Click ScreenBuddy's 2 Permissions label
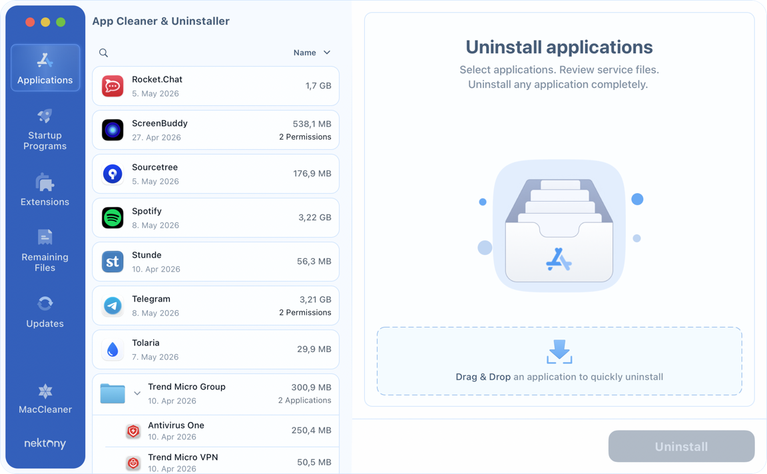 click(305, 137)
